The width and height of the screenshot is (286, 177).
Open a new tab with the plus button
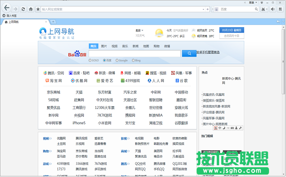(x=53, y=22)
